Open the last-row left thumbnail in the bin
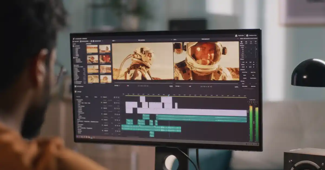This screenshot has height=170, width=325. 93,79
